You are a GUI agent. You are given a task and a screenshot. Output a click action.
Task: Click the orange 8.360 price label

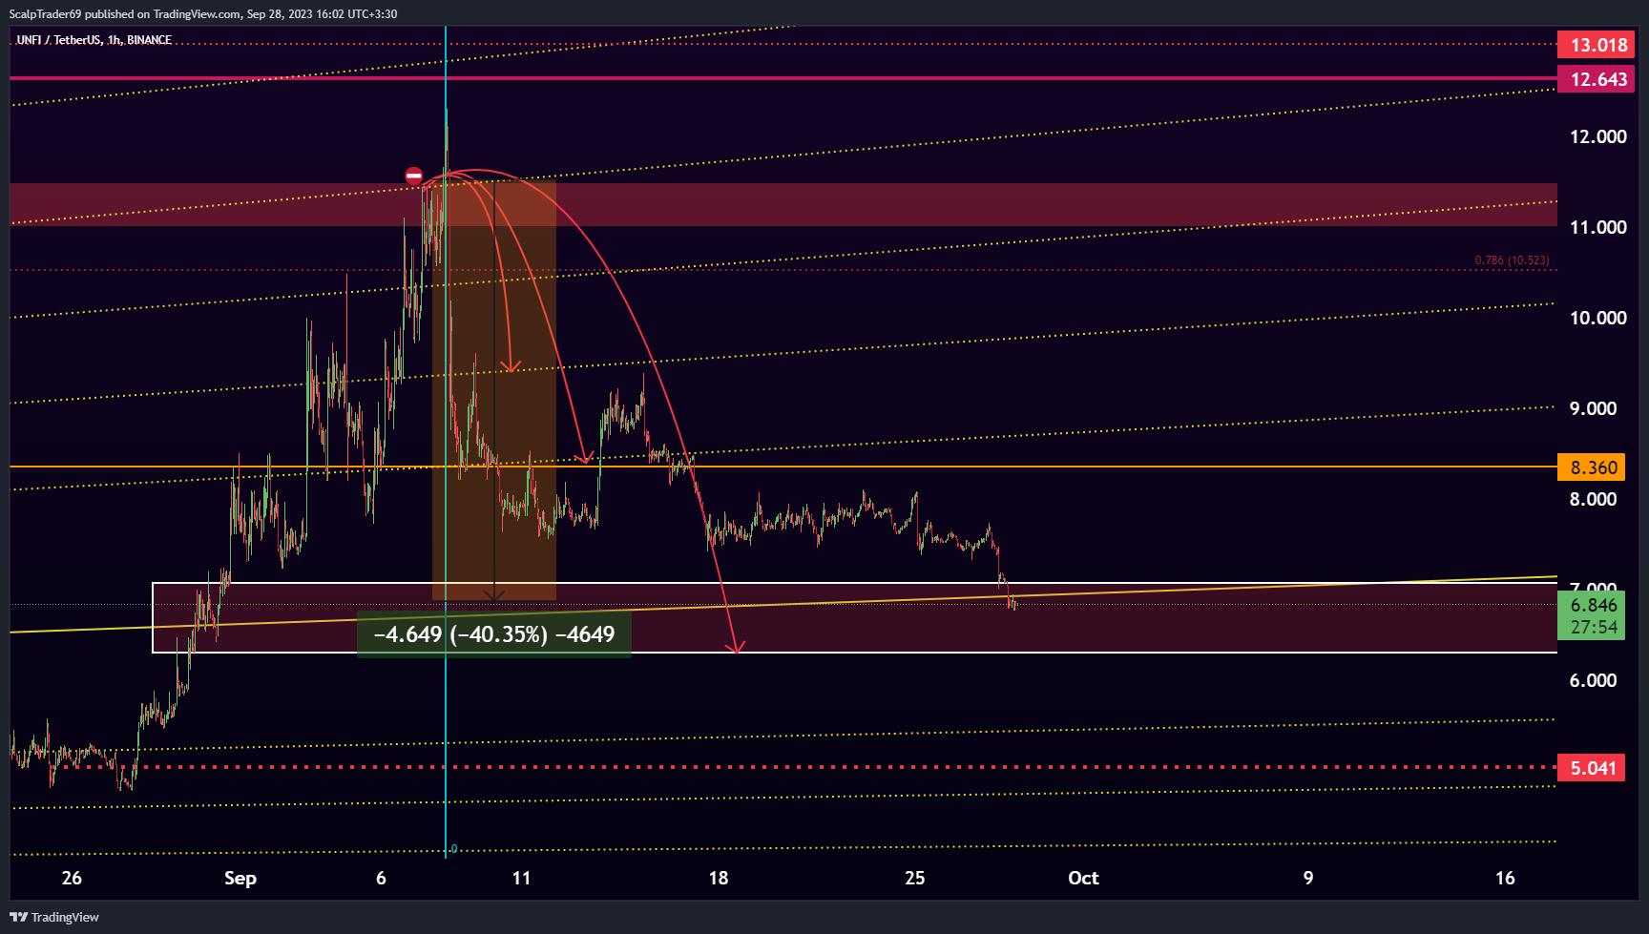[x=1591, y=467]
